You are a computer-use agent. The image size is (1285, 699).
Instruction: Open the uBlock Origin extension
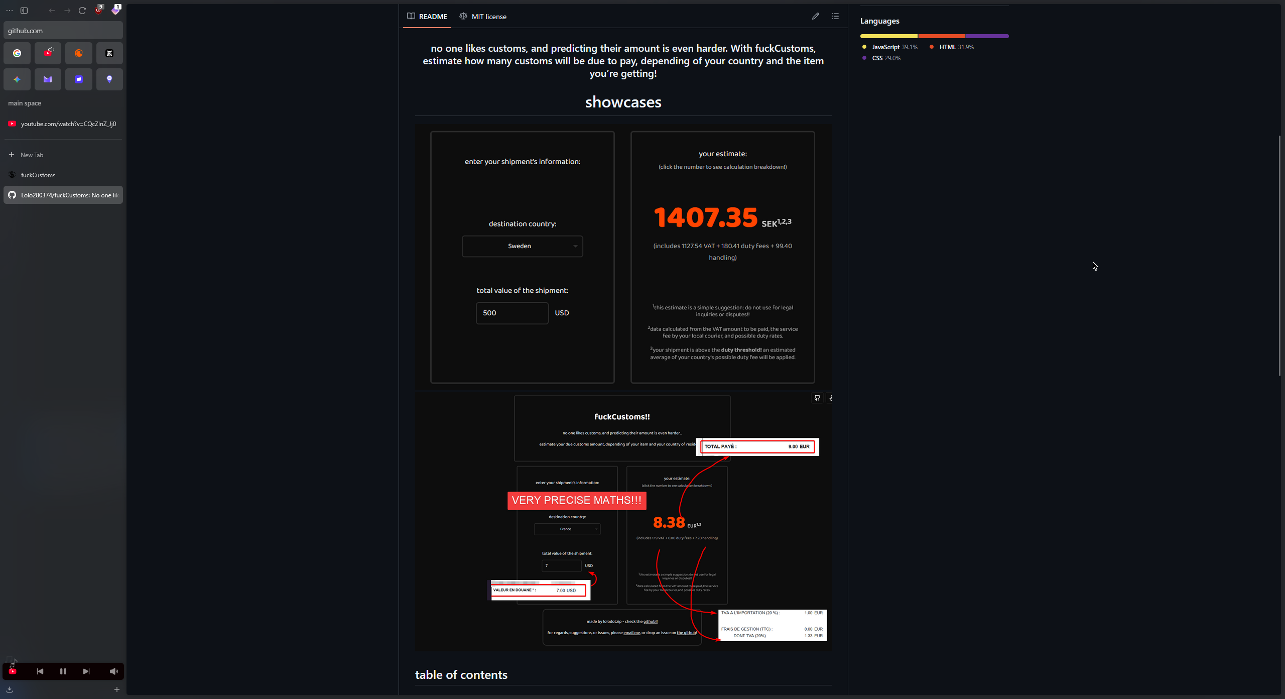point(99,10)
